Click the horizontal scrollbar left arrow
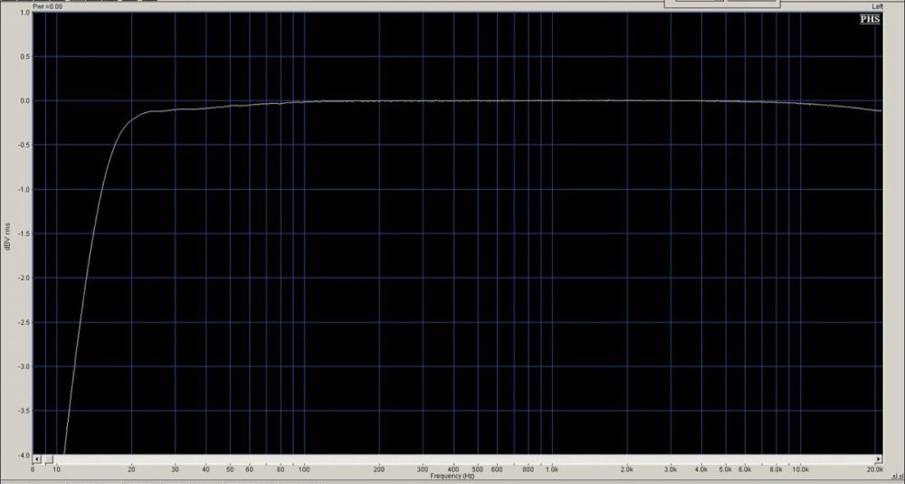905x484 pixels. click(x=38, y=459)
